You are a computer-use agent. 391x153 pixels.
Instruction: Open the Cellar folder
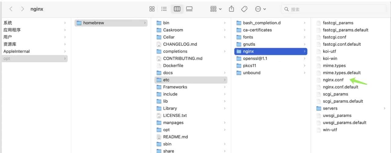coord(169,37)
